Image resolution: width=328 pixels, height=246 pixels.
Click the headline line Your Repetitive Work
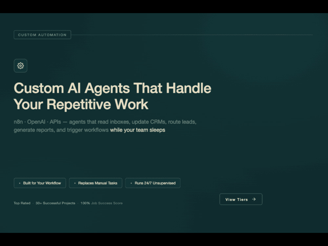(81, 104)
